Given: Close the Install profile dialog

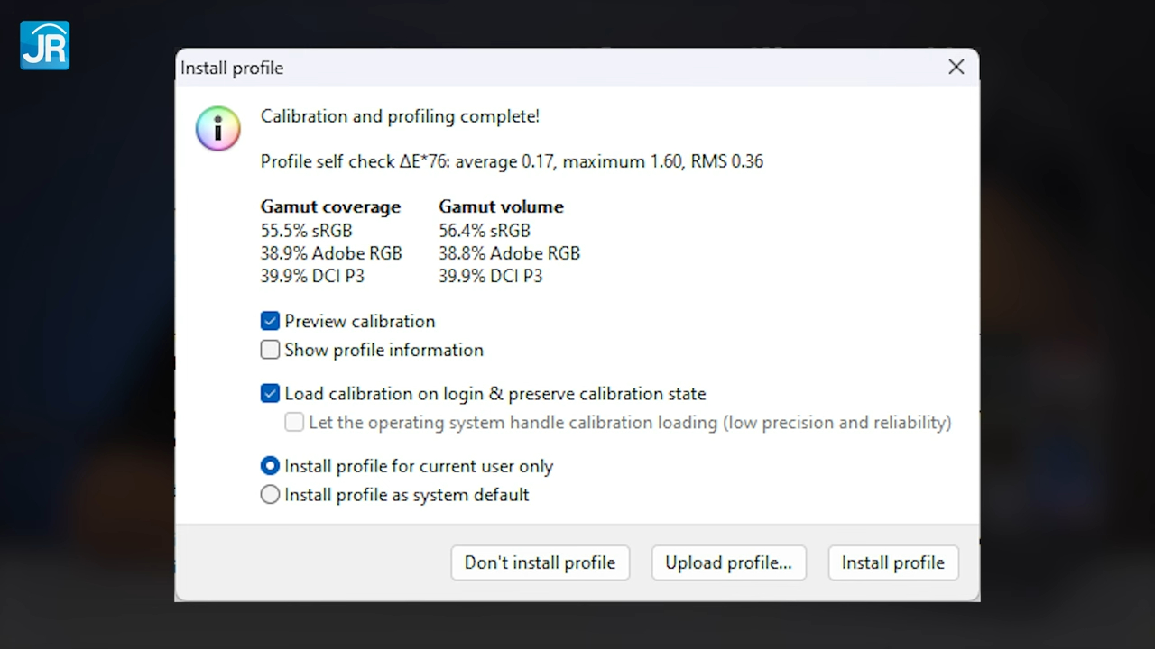Looking at the screenshot, I should coord(956,67).
